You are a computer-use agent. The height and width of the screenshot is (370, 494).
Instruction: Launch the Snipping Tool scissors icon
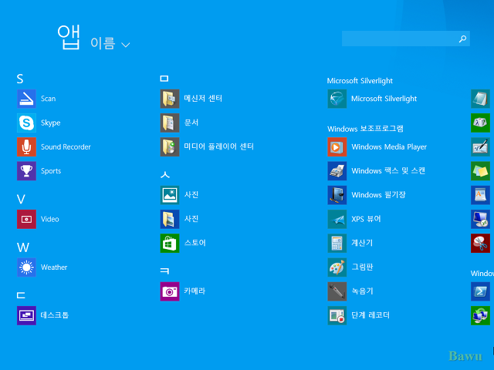480,243
